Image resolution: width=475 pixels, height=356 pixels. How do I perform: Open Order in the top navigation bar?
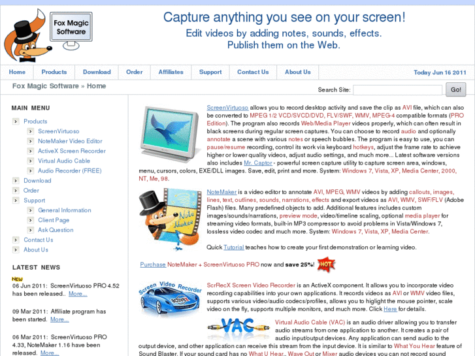(x=134, y=72)
